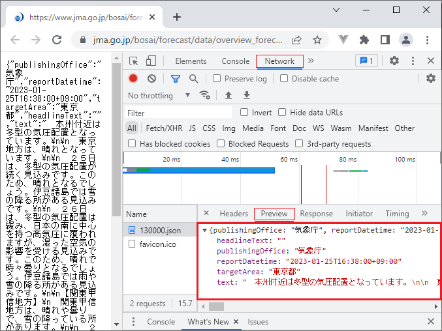
Task: Go forward in browser history
Action: [36, 40]
